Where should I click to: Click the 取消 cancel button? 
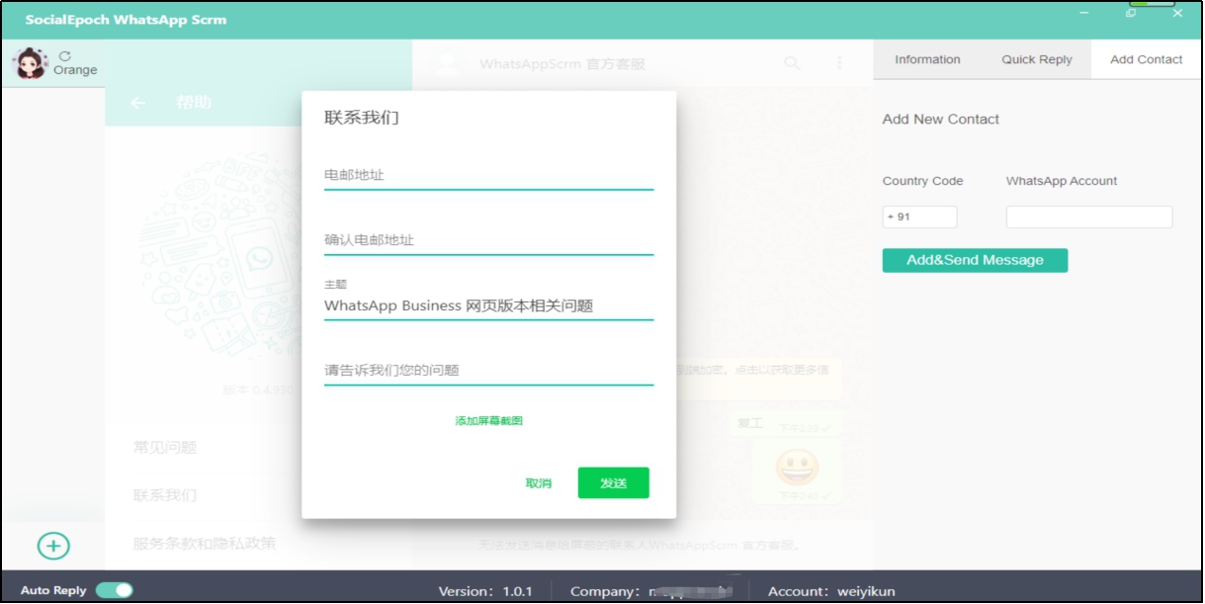tap(539, 483)
